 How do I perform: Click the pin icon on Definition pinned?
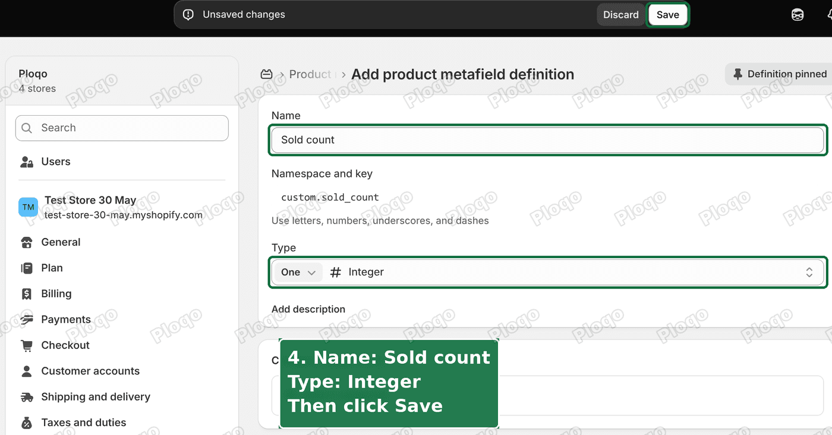pos(738,74)
